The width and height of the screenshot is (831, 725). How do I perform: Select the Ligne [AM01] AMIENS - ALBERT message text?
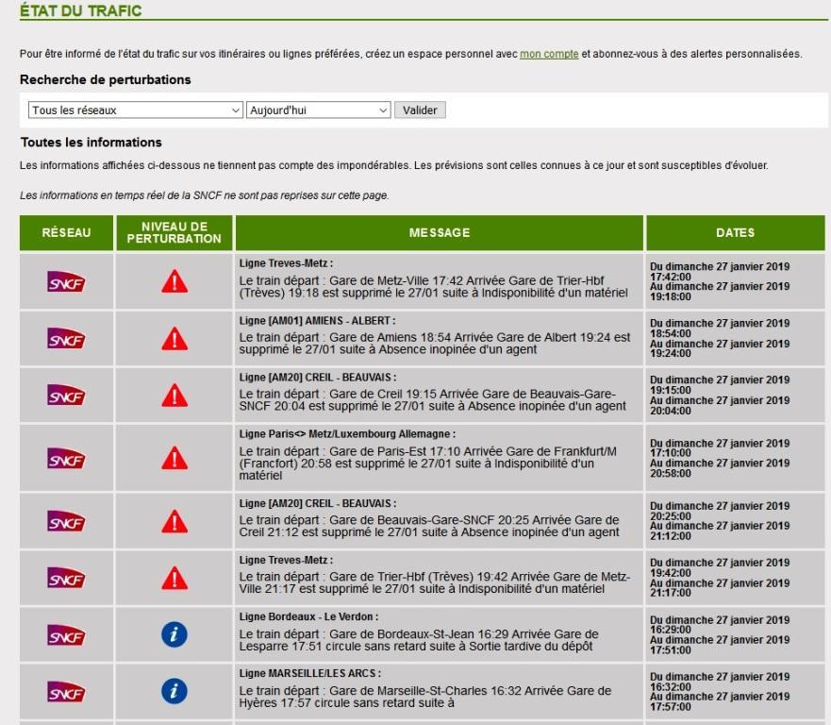(434, 344)
